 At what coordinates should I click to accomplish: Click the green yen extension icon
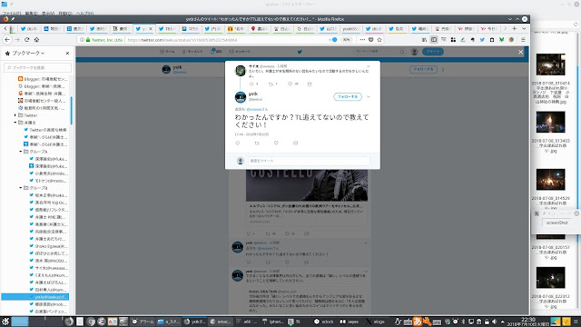(x=501, y=40)
